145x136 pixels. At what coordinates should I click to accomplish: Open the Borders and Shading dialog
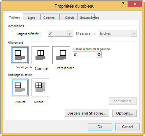tap(87, 113)
